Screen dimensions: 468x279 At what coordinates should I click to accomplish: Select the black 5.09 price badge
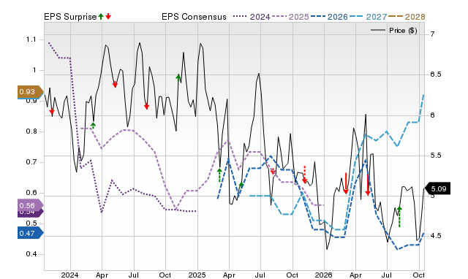click(437, 188)
